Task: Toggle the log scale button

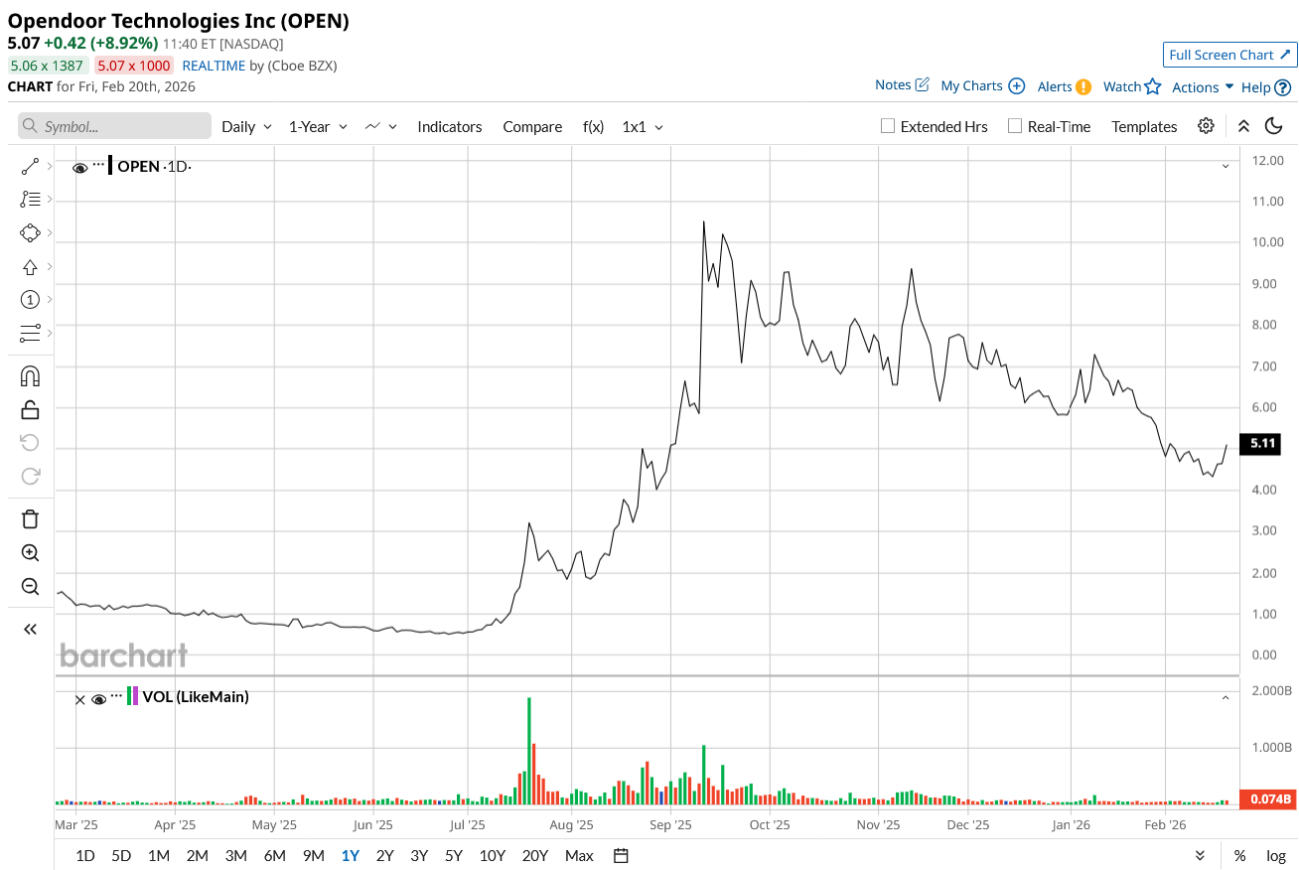Action: coord(1276,856)
